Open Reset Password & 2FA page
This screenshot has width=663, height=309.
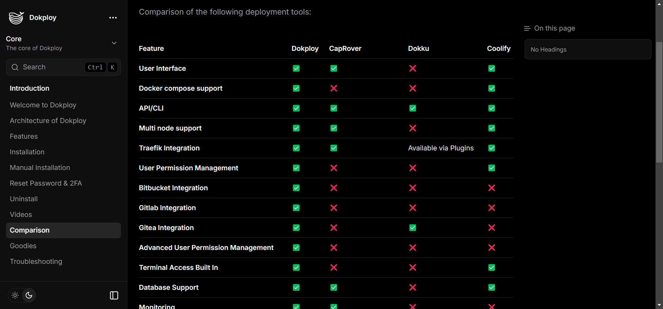pyautogui.click(x=46, y=183)
